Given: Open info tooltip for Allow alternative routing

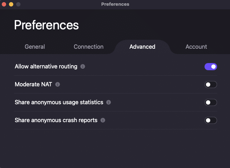Looking at the screenshot, I should (83, 67).
